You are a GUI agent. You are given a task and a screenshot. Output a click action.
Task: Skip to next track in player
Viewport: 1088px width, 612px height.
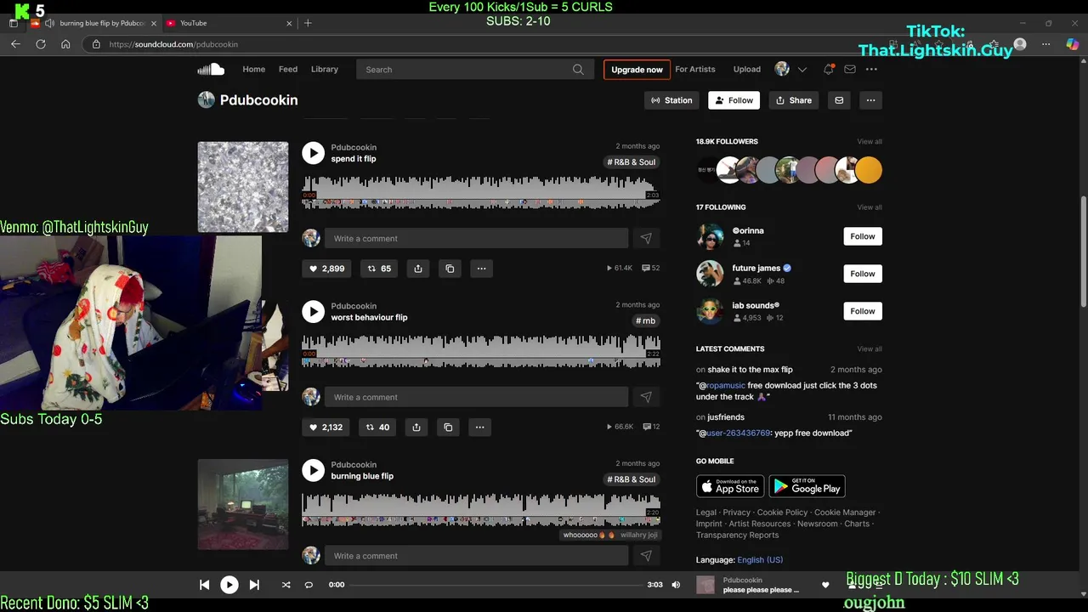click(x=254, y=585)
